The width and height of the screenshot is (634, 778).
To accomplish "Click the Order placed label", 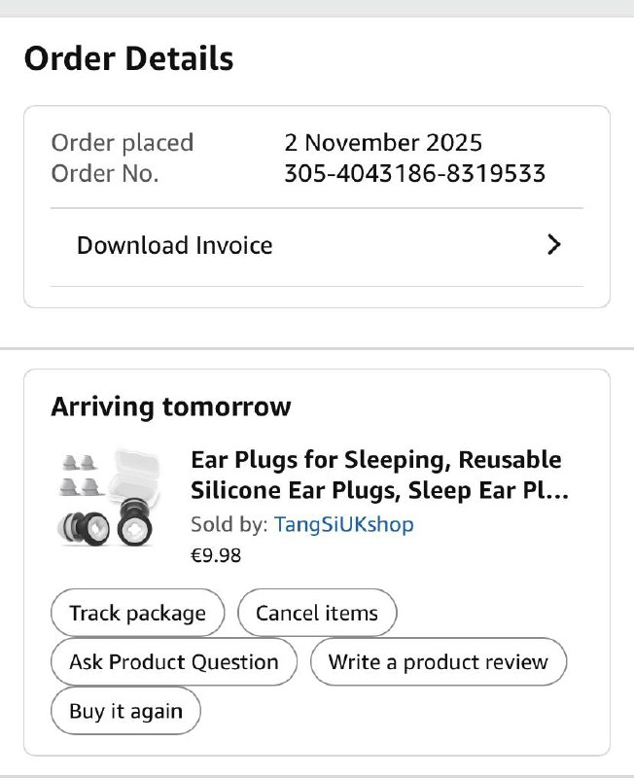I will click(x=122, y=143).
